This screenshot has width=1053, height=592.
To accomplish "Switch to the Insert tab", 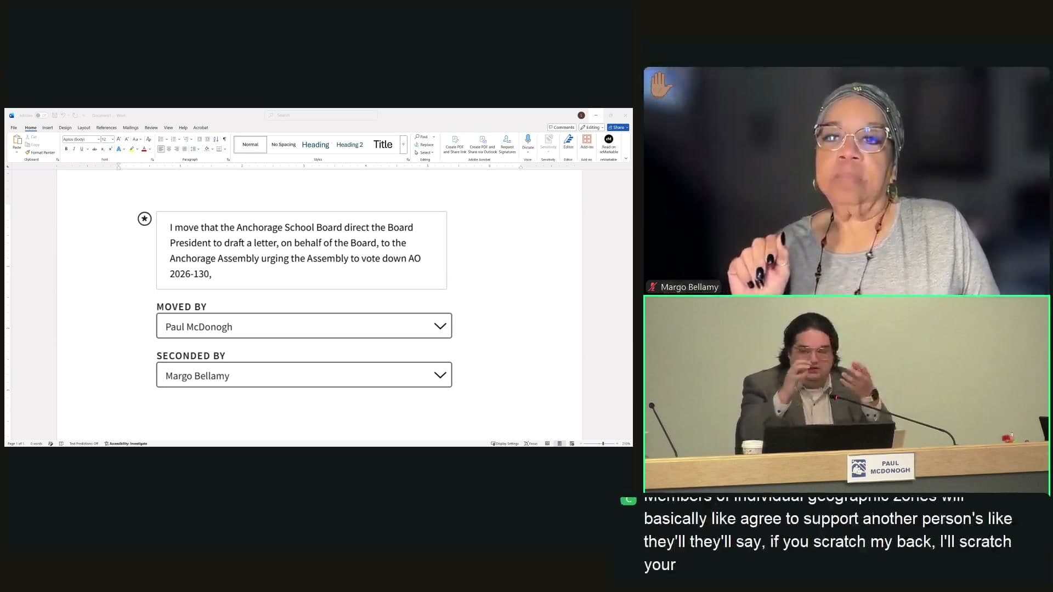I will 48,128.
